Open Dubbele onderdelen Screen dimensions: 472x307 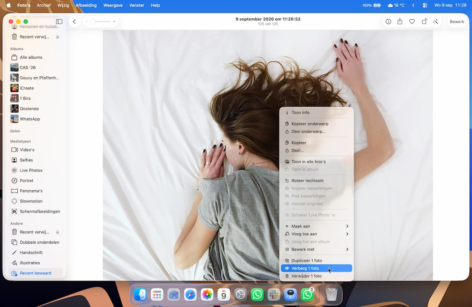tap(35, 242)
